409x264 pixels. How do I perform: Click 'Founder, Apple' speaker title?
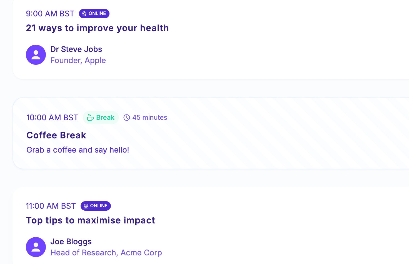(78, 60)
